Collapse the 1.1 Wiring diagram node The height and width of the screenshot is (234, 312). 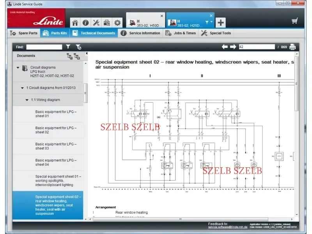27,100
